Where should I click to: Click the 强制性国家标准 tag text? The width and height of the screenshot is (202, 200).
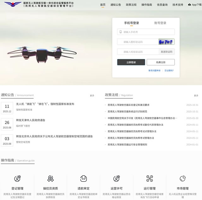24,110
